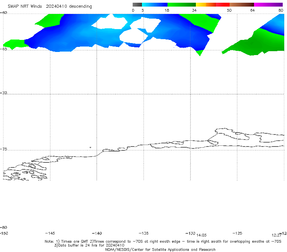
Task: Click the brown segment of the color bar
Action: click(x=242, y=5)
